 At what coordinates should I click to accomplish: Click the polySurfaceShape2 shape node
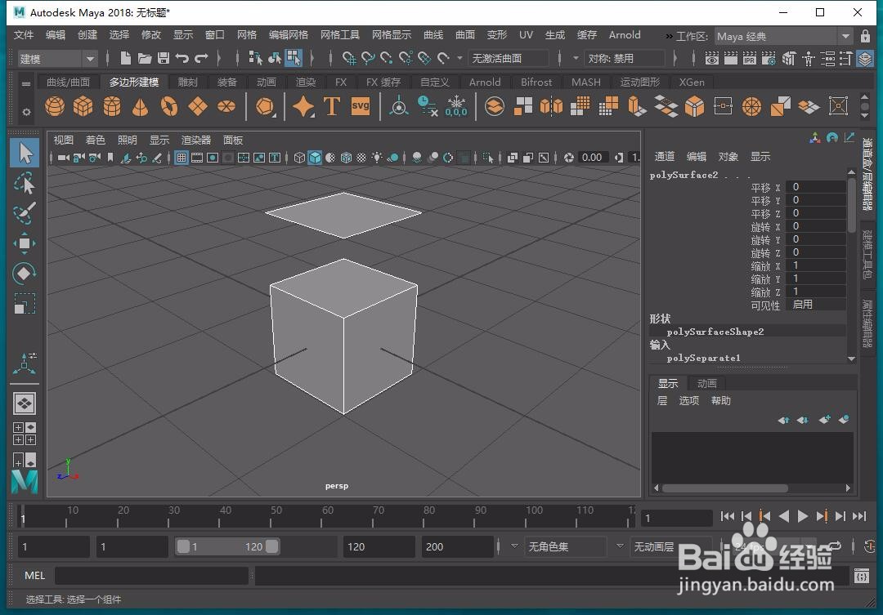click(715, 332)
